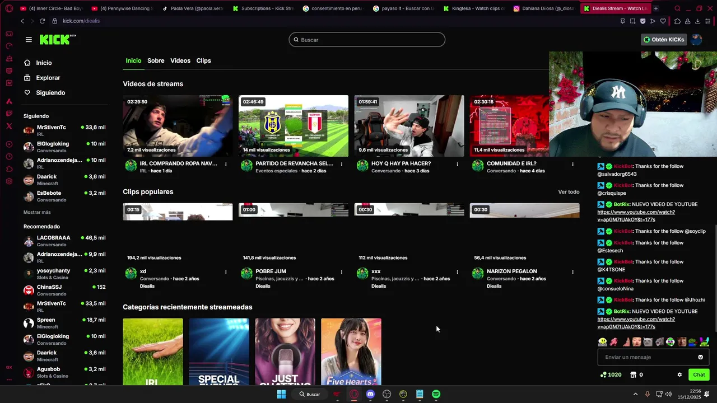Open Windows taskbar Buscar search
This screenshot has width=717, height=403.
310,394
